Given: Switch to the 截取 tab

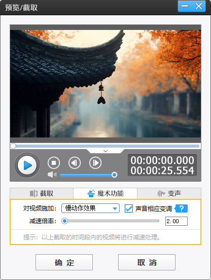Looking at the screenshot, I should (42, 193).
